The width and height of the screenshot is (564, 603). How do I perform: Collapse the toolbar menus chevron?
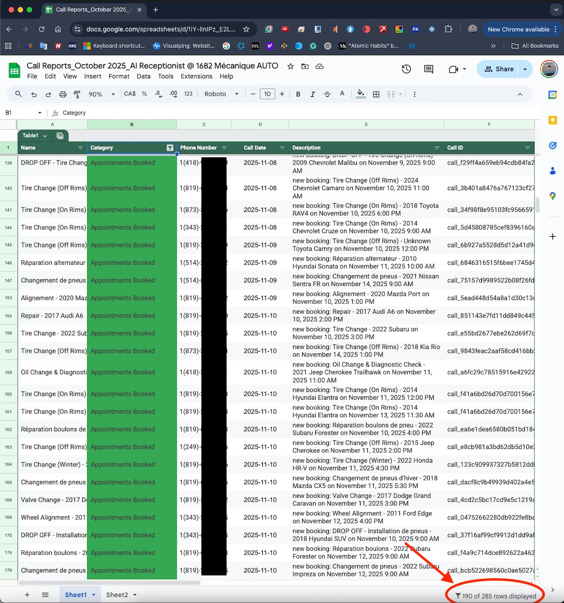[x=520, y=94]
